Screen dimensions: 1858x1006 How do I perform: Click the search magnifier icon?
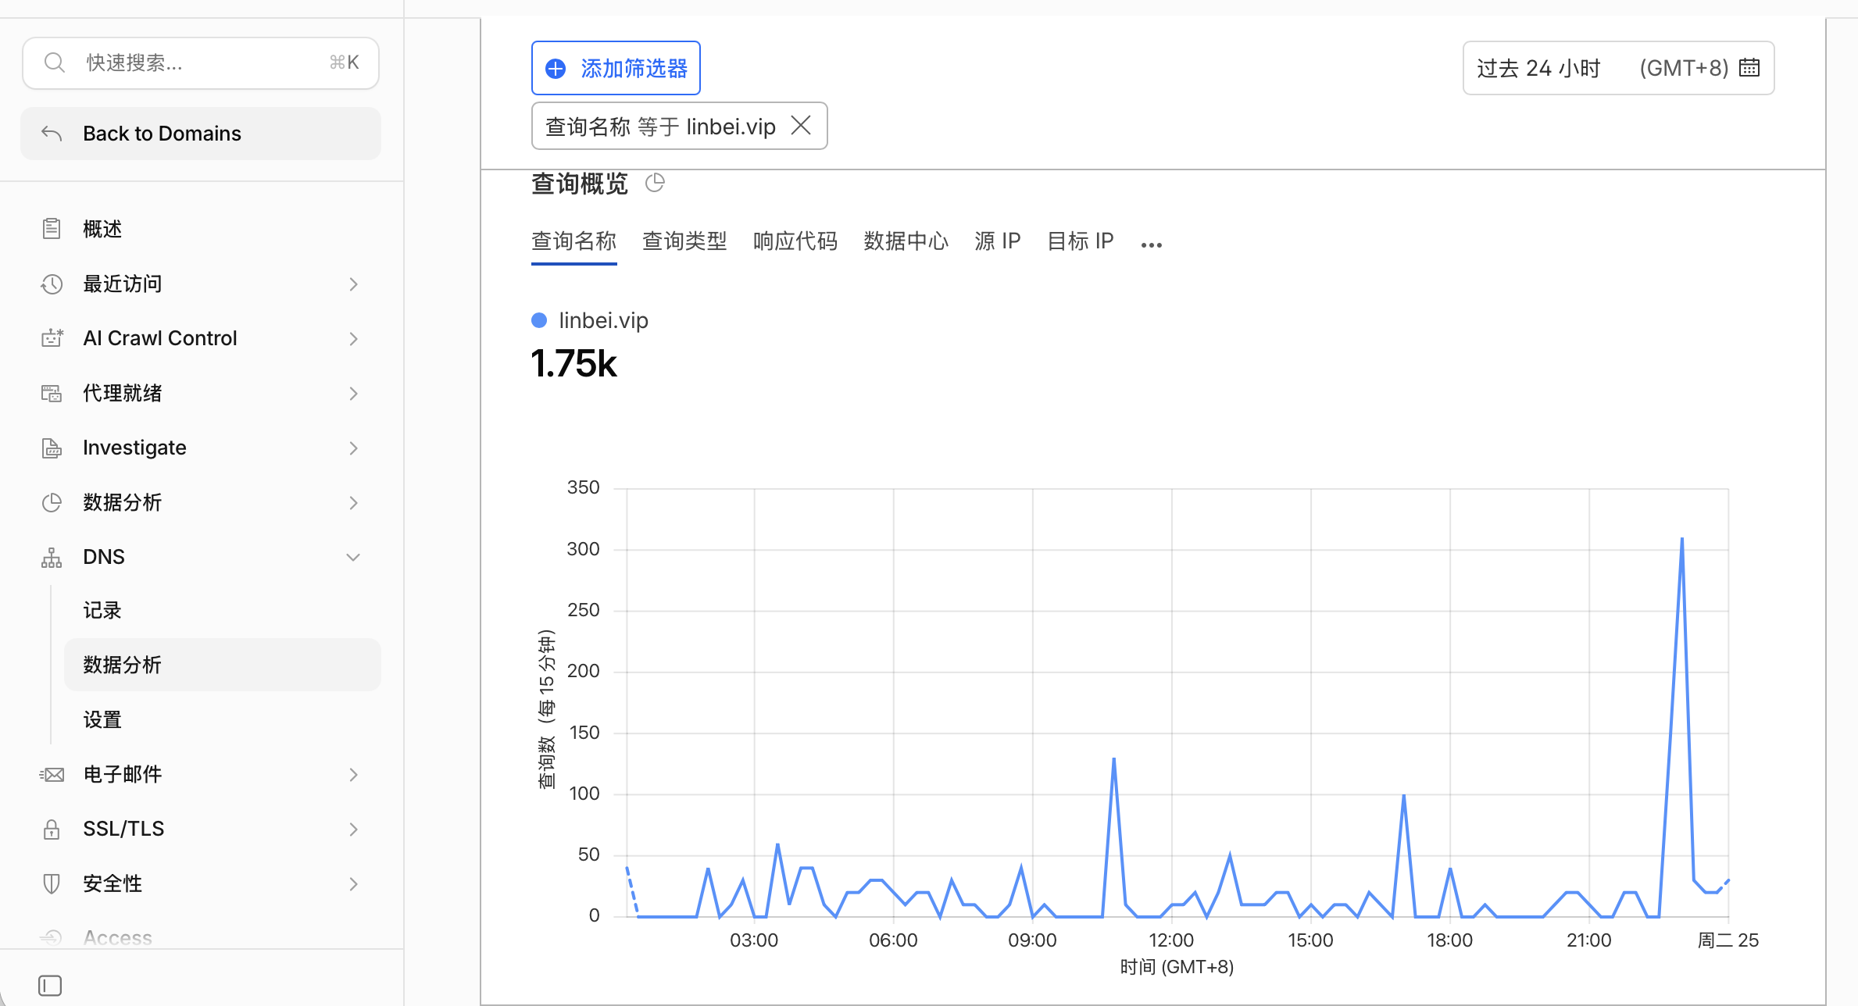pos(54,62)
